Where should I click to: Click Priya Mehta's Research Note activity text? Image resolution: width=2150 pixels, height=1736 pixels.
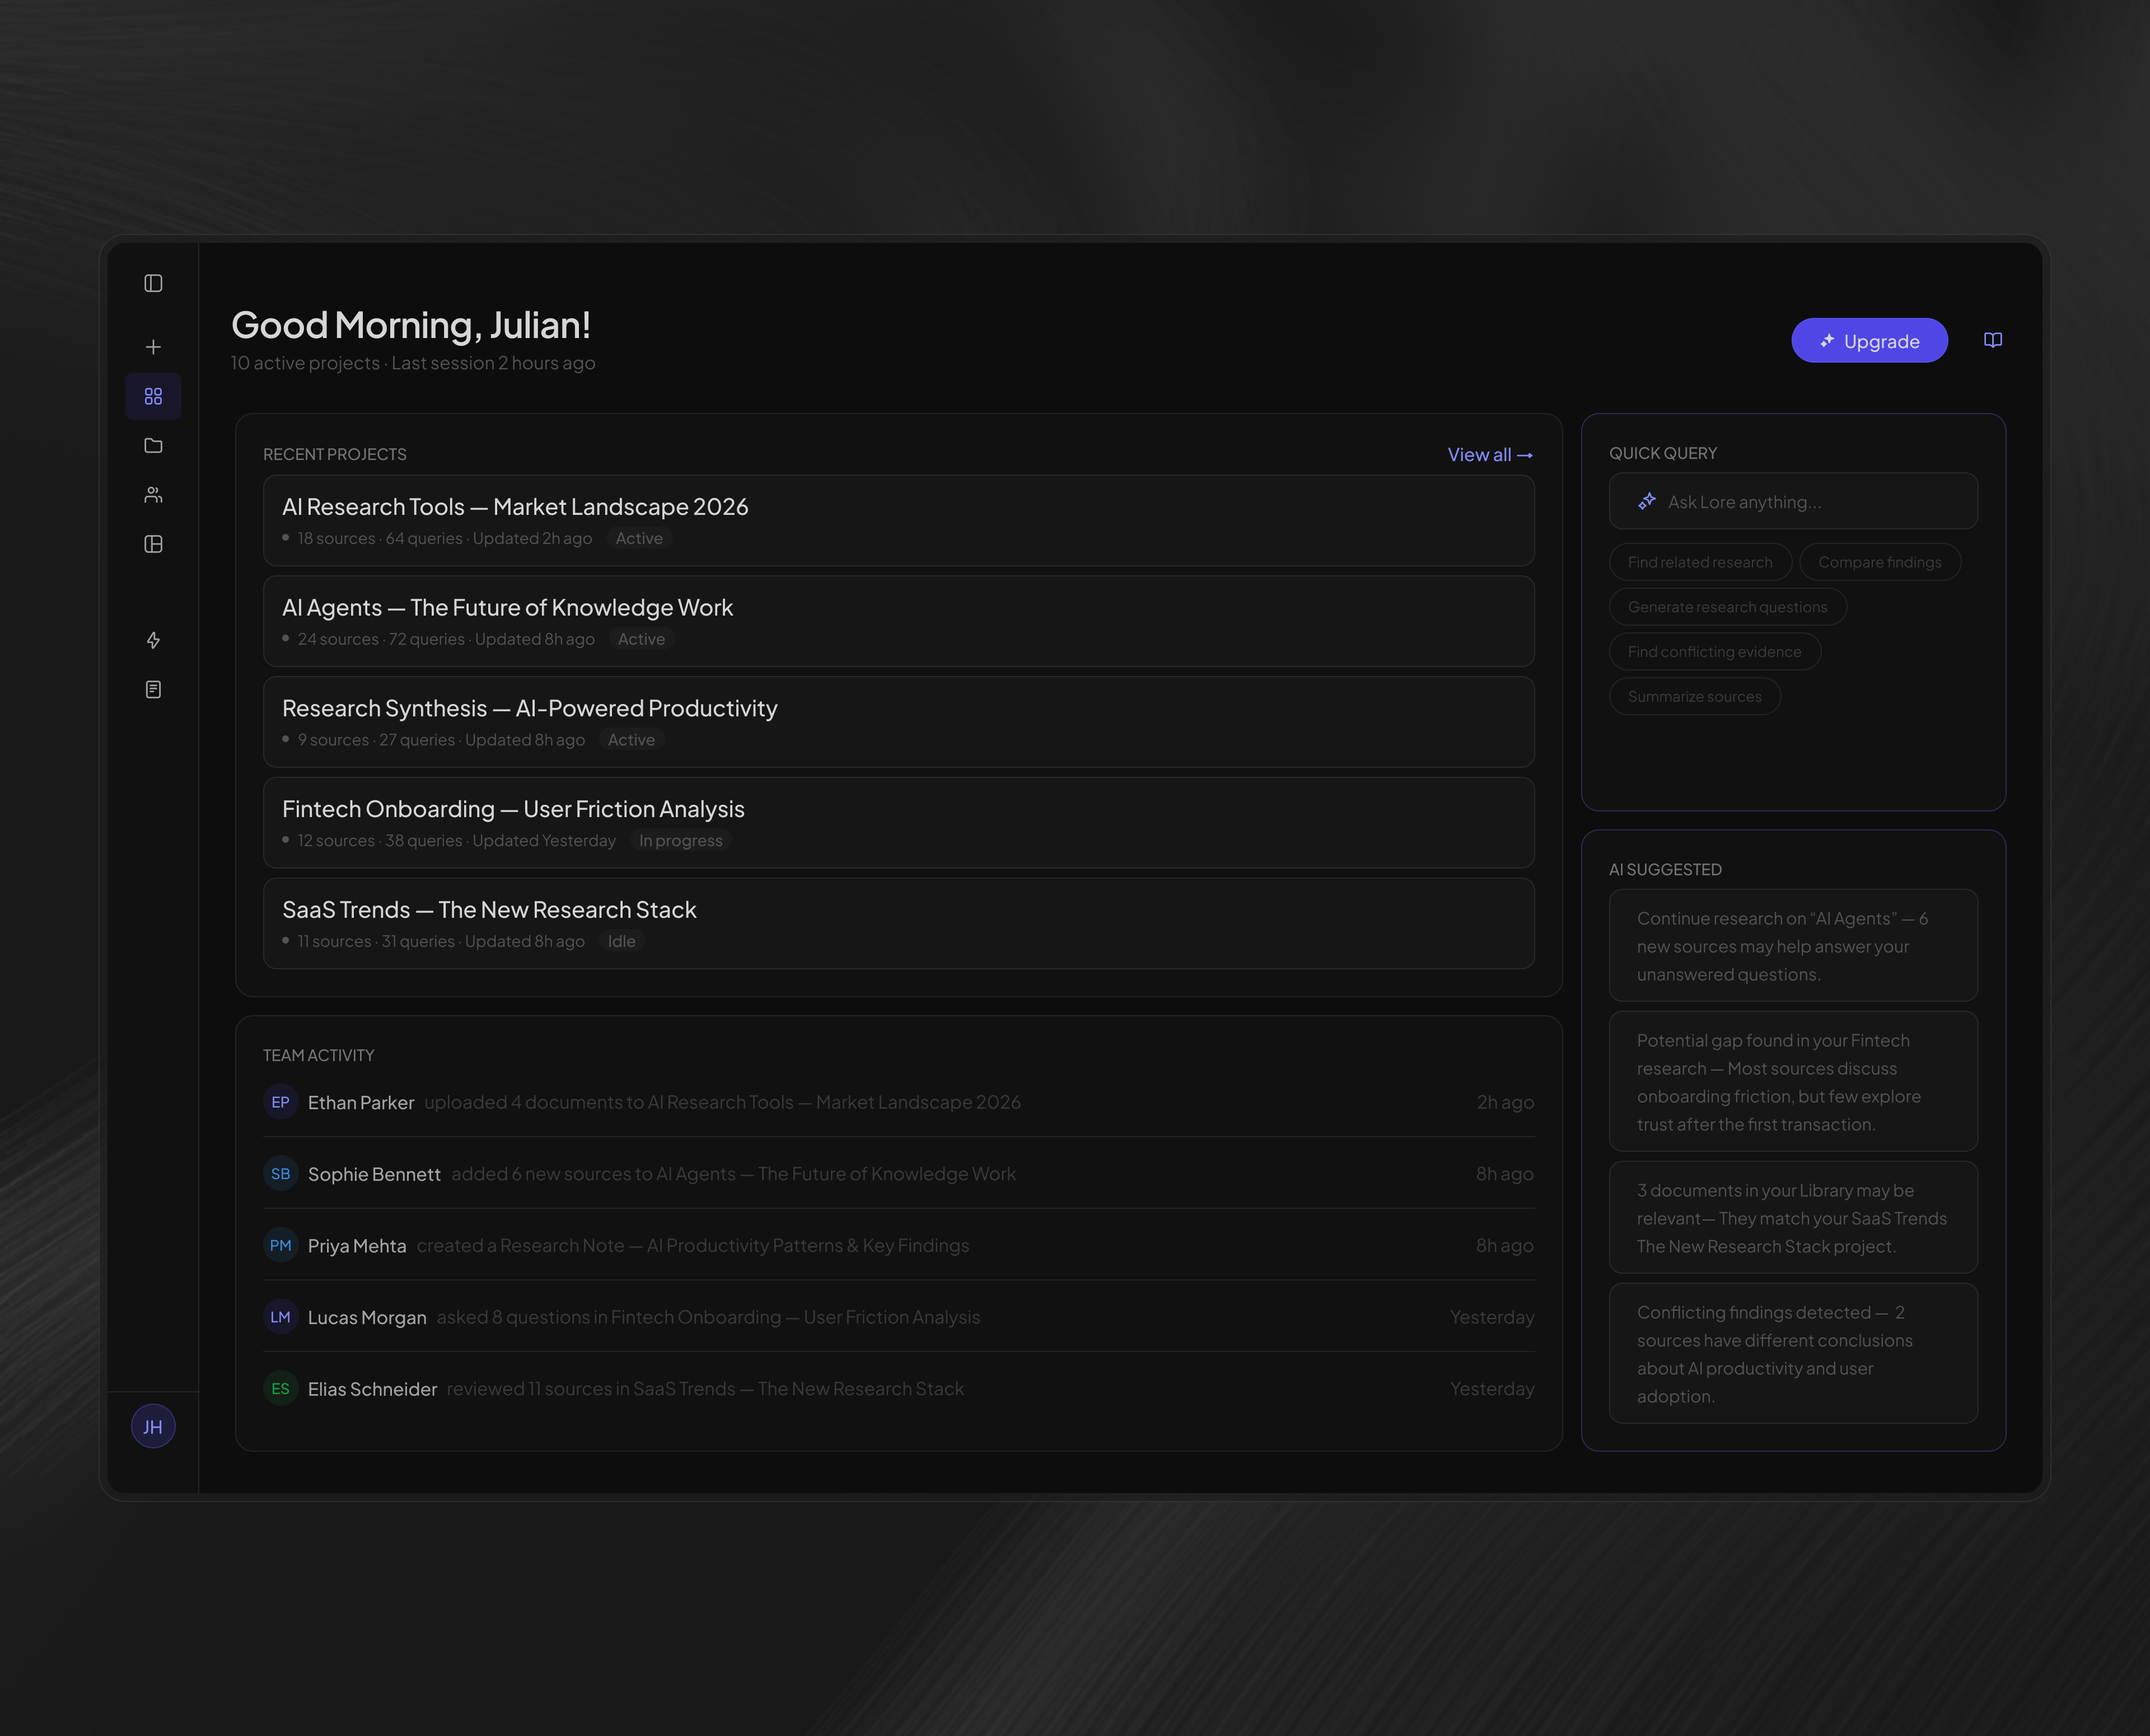point(693,1246)
